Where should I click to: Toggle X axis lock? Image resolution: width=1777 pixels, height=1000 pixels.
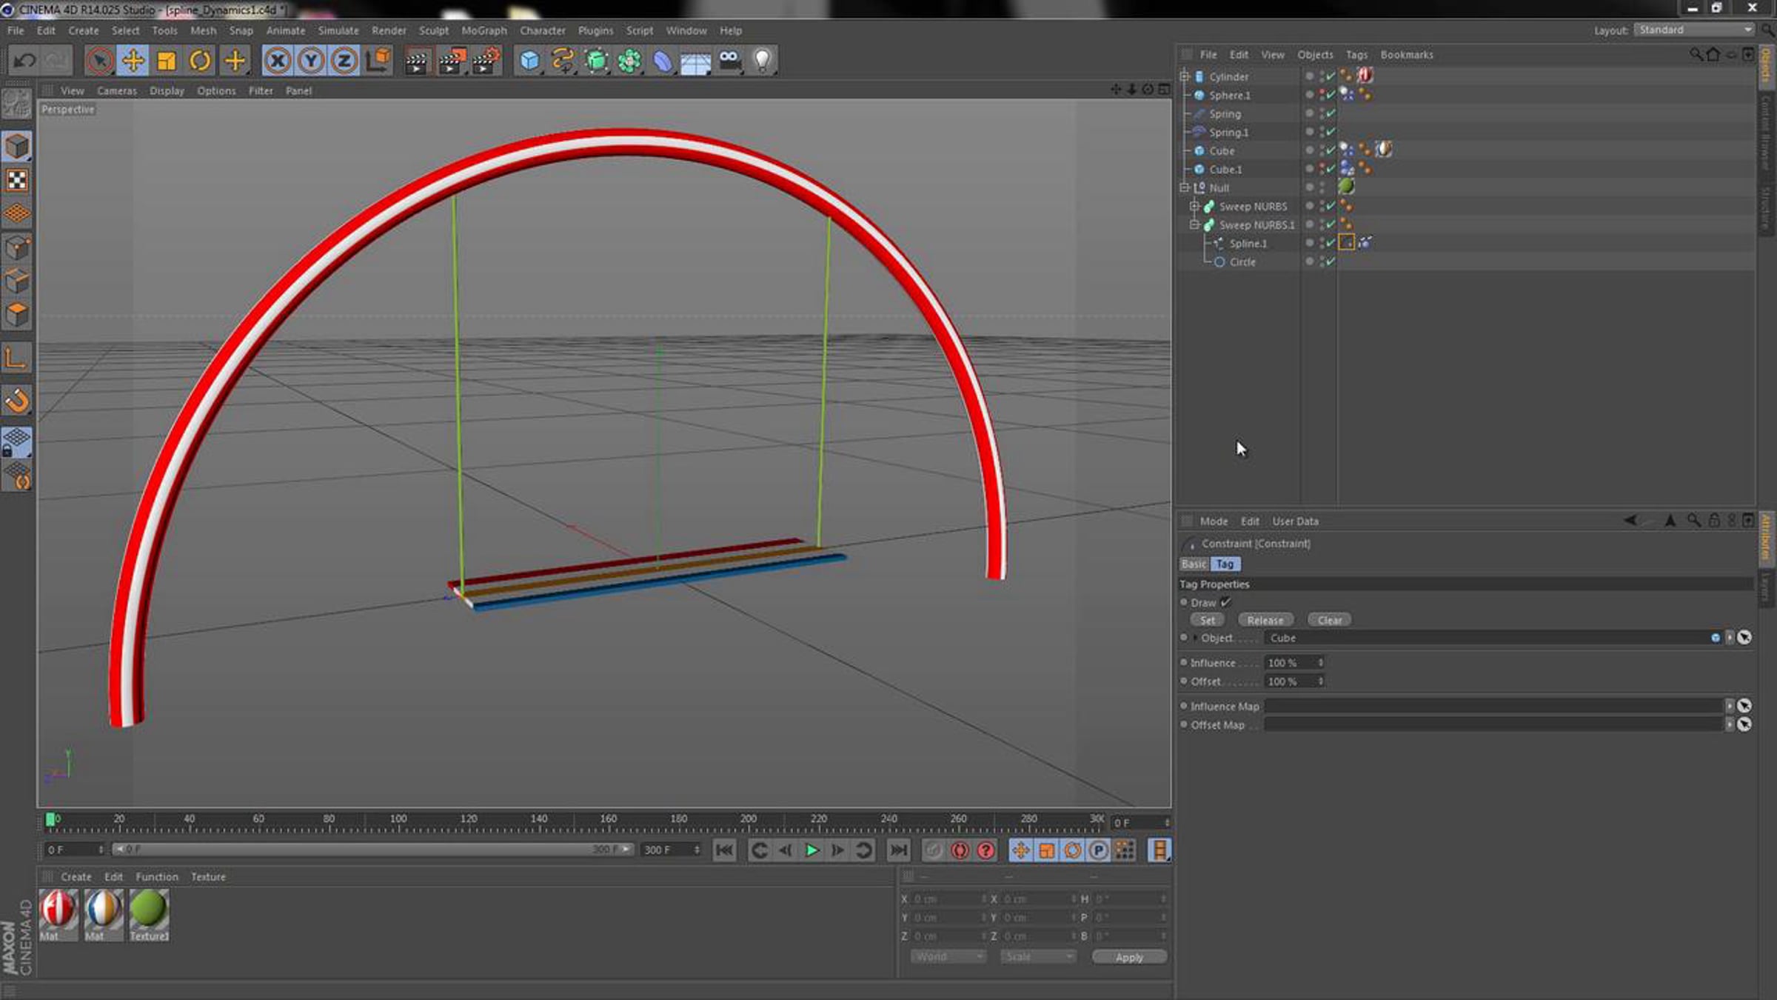click(277, 60)
